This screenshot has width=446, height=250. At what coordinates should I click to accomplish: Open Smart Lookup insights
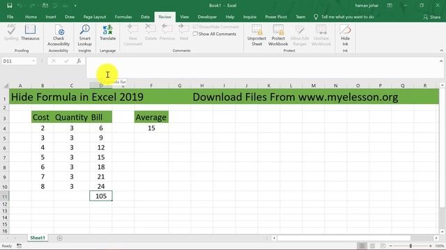tap(85, 35)
